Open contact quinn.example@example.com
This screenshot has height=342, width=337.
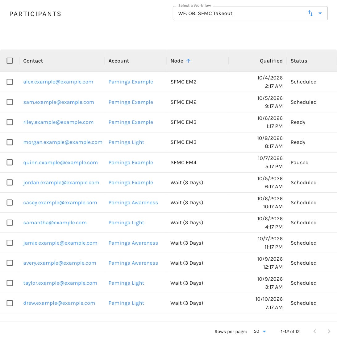coord(60,162)
